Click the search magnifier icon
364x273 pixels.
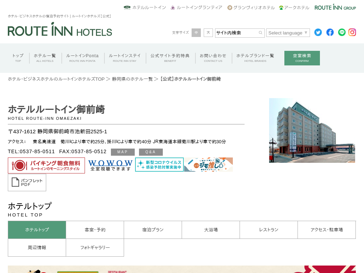(261, 33)
